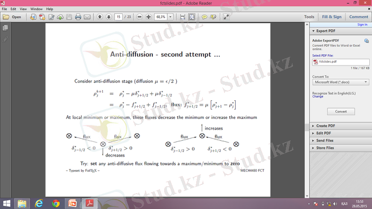
Task: Click the volume speaker tray icon
Action: pos(335,204)
